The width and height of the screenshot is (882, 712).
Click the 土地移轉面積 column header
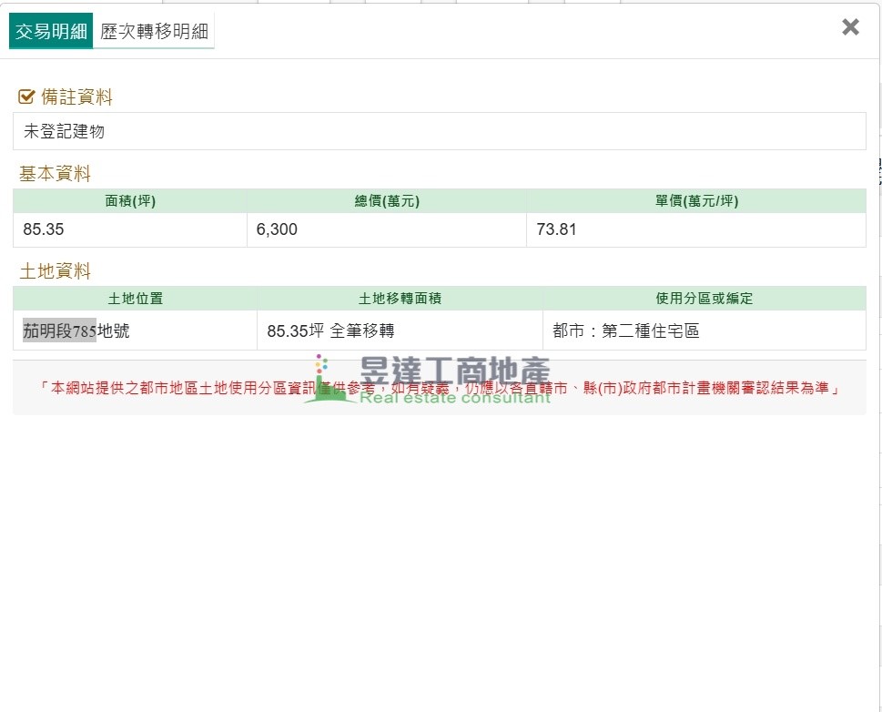400,299
